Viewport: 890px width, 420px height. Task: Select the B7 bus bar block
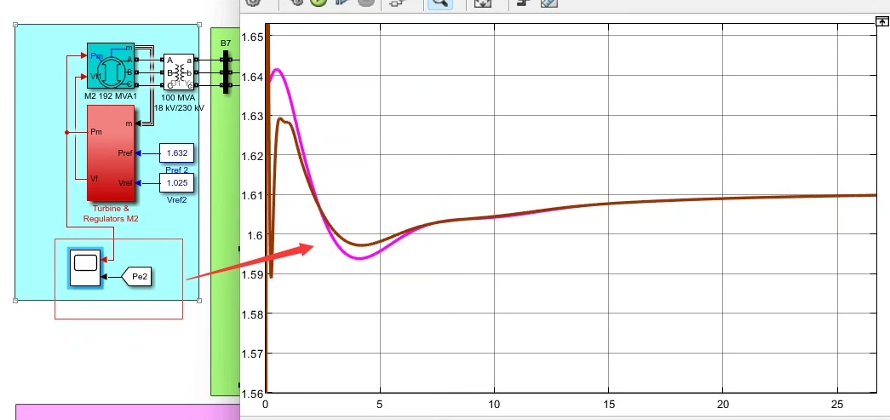pyautogui.click(x=226, y=72)
